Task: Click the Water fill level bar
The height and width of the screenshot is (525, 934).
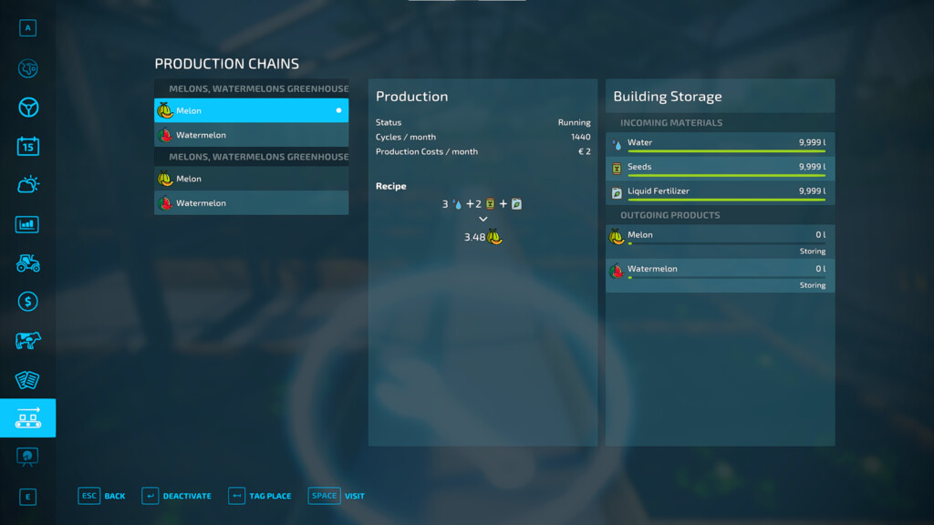Action: coord(726,151)
